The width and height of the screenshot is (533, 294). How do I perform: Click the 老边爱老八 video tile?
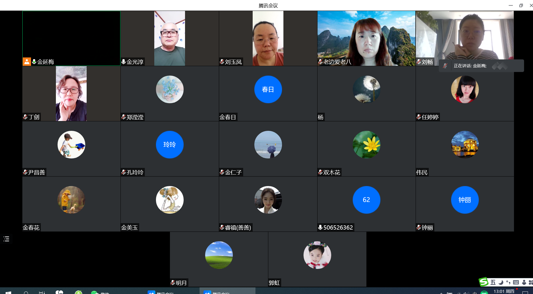[x=366, y=38]
